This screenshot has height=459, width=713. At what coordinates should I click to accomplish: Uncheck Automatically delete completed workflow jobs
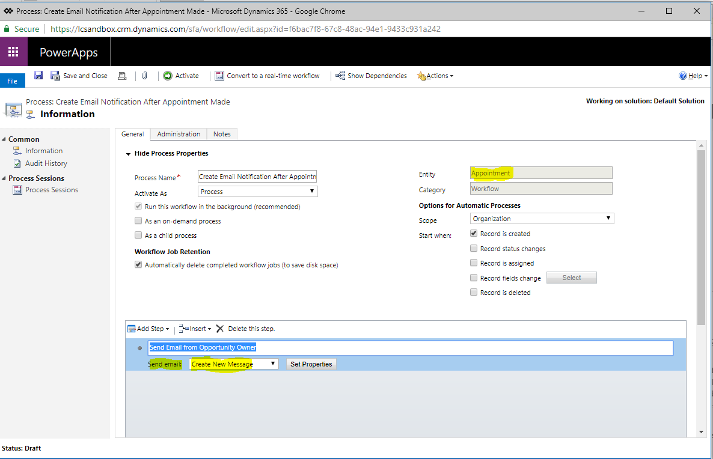point(138,264)
